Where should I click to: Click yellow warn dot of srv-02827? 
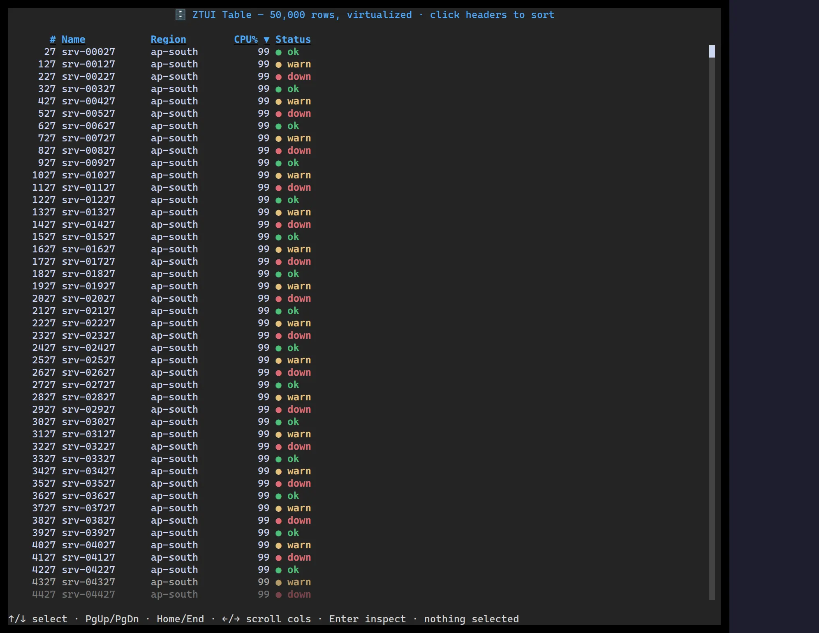click(278, 397)
